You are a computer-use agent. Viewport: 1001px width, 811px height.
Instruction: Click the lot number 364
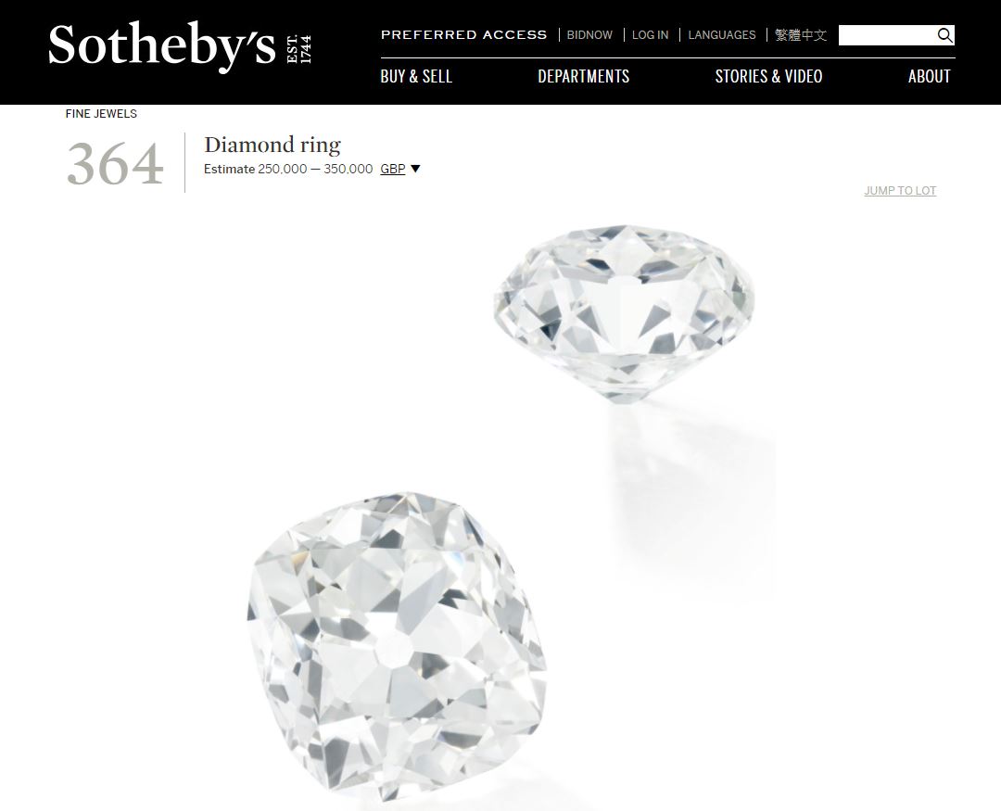pos(115,164)
